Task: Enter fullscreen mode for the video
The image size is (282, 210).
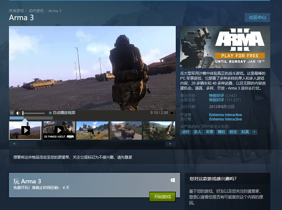Action: (172, 113)
